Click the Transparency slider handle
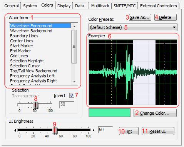Image resolution: width=184 pixels, height=147 pixels. click(x=35, y=105)
